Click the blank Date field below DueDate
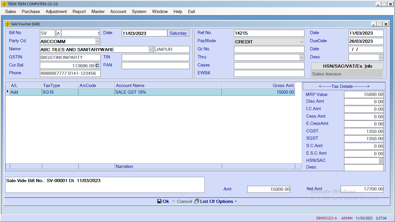Viewport: 395px width, 222px height. point(366,49)
